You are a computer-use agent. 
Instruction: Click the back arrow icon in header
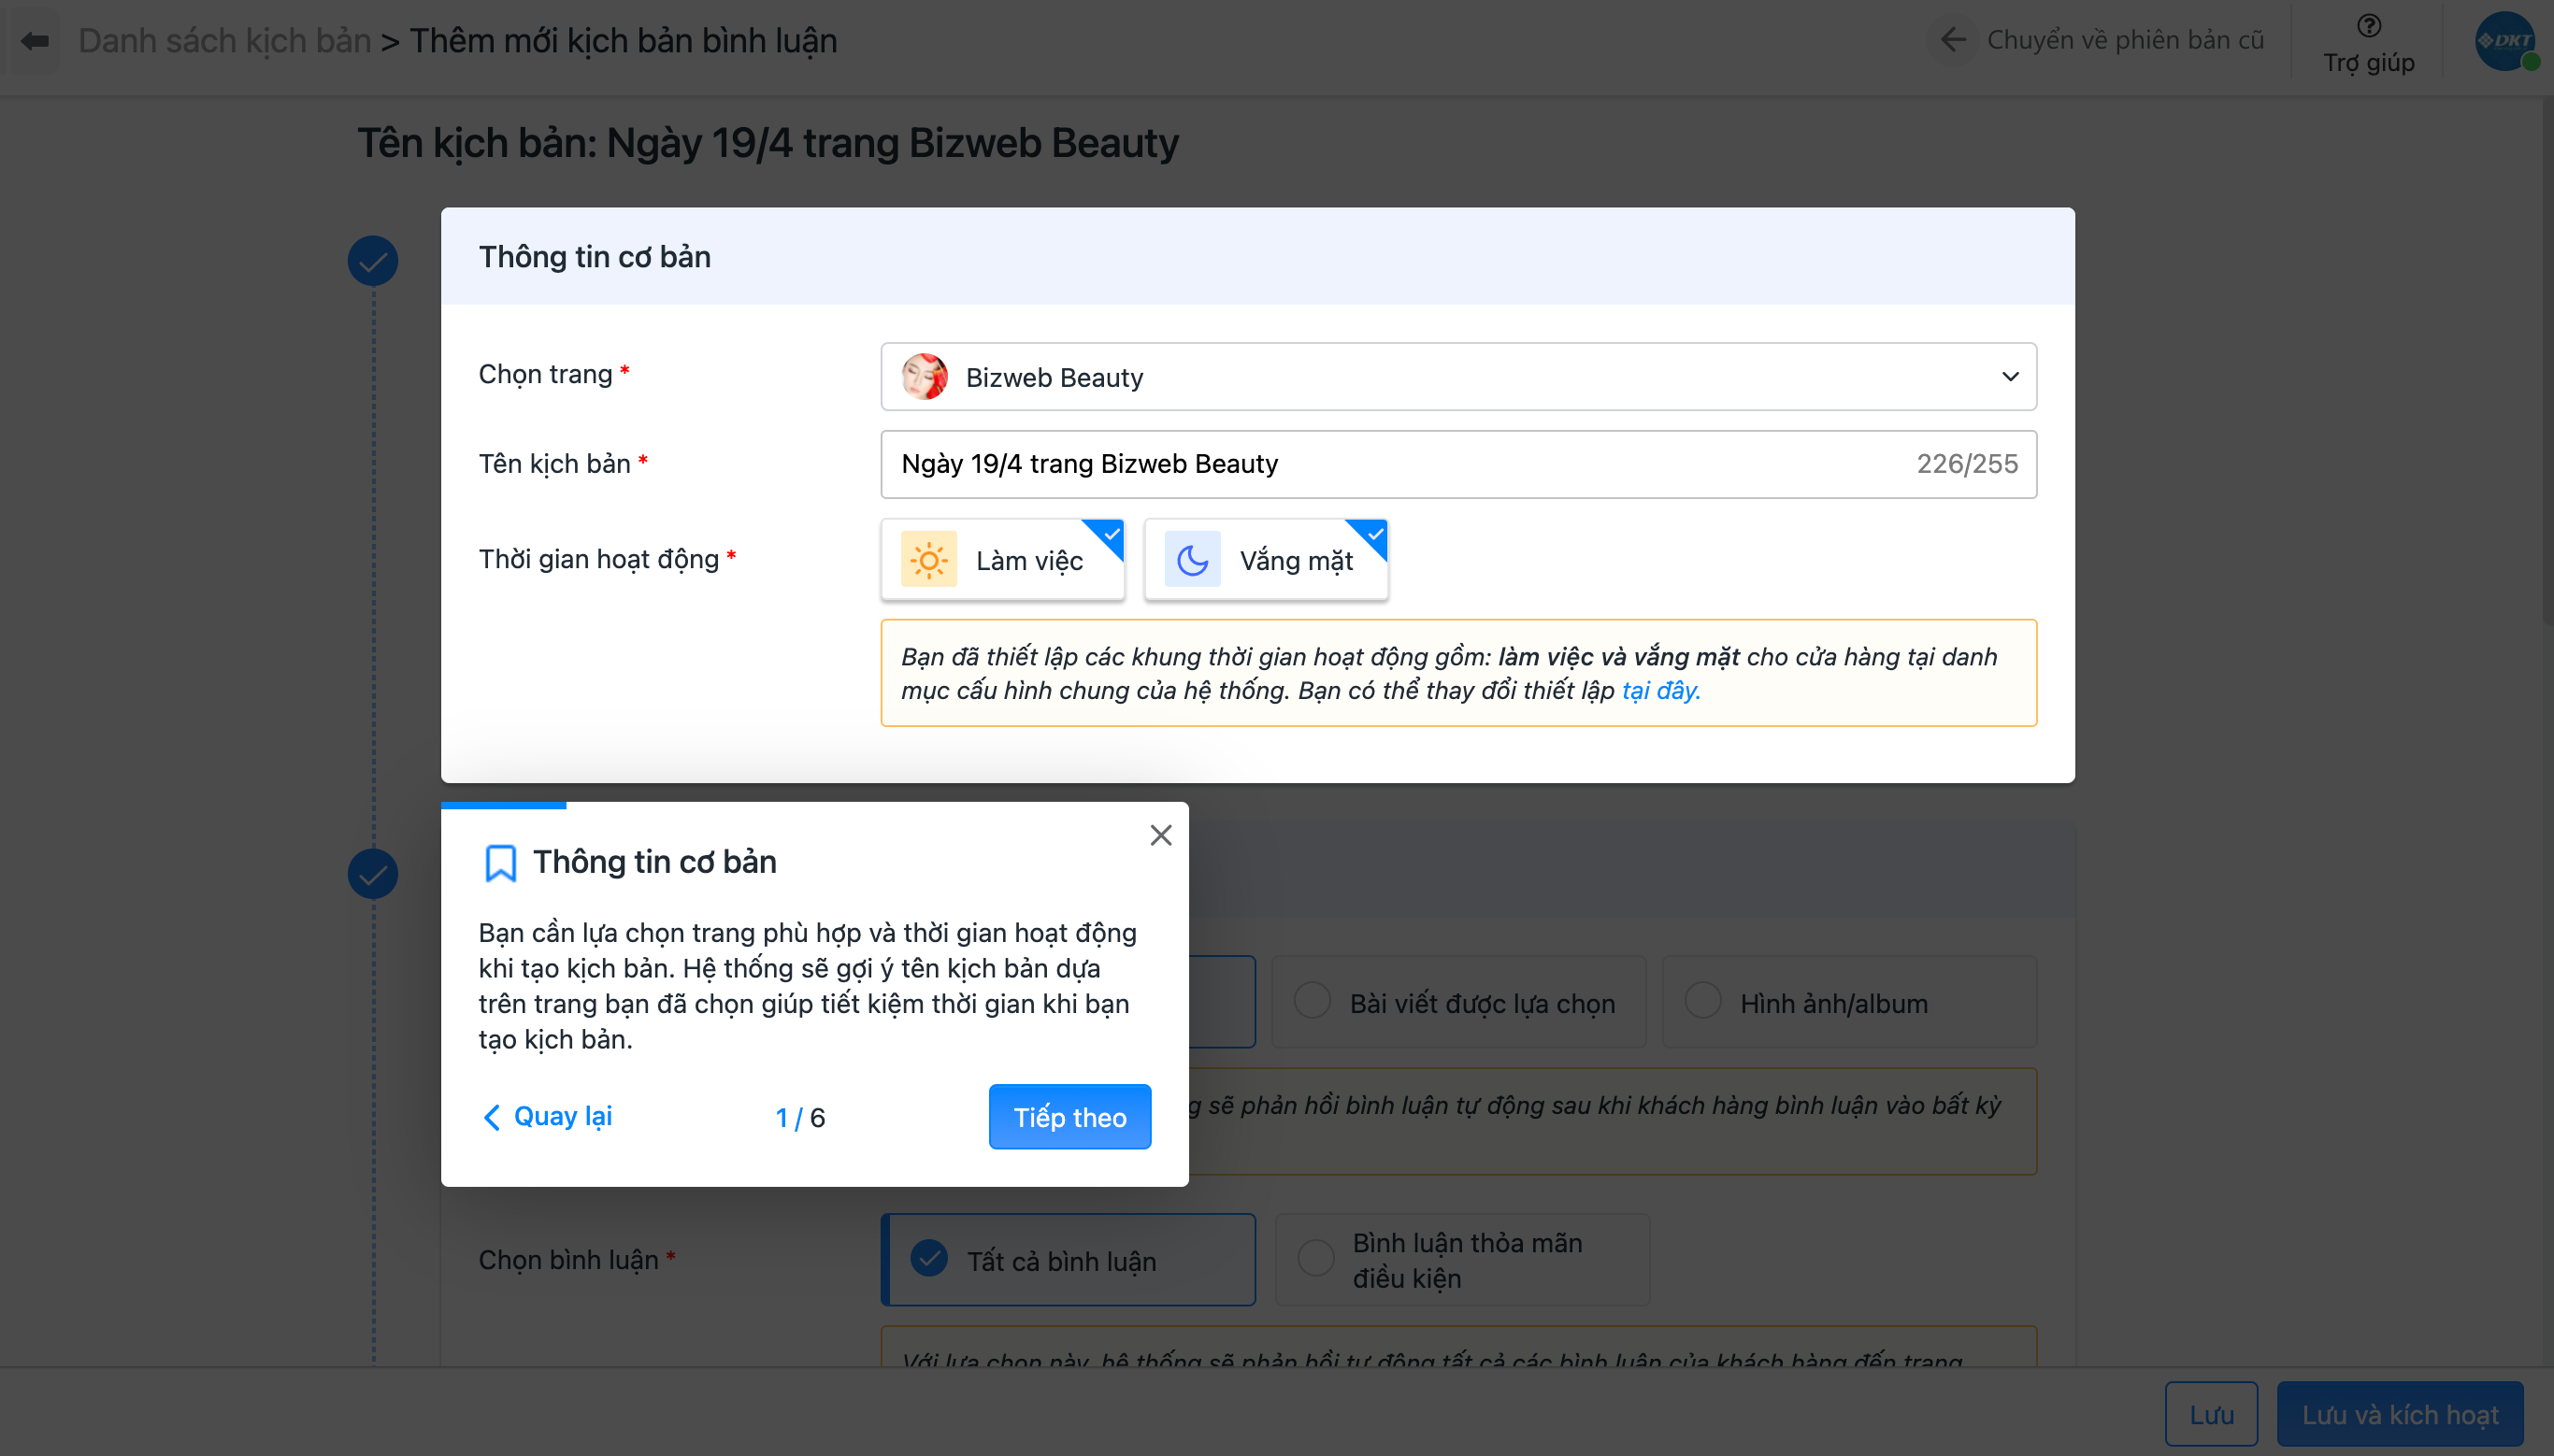click(35, 41)
